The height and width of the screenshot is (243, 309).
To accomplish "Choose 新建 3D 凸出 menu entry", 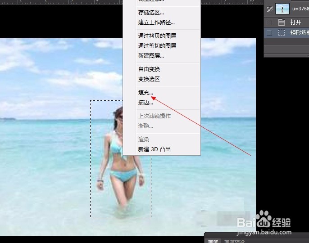I will click(154, 149).
